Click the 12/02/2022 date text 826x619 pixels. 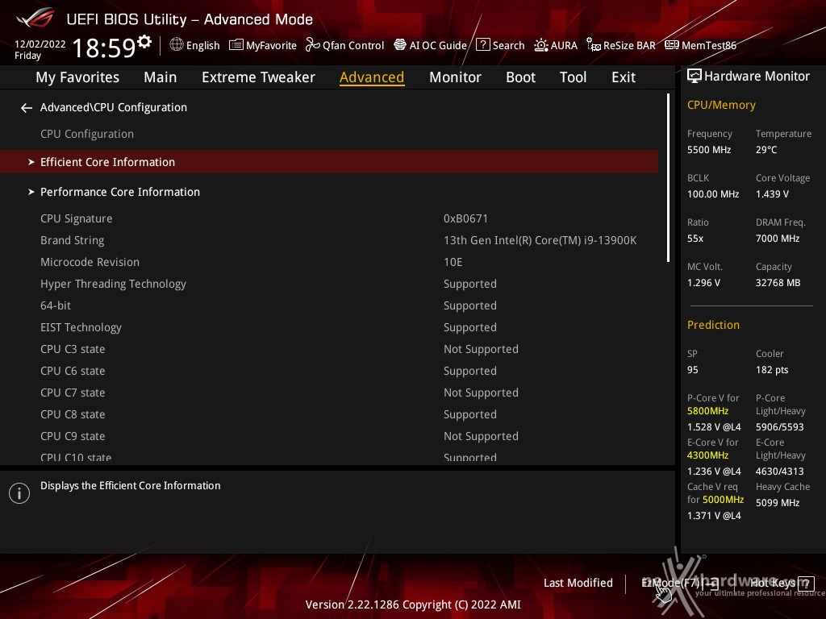(x=40, y=44)
